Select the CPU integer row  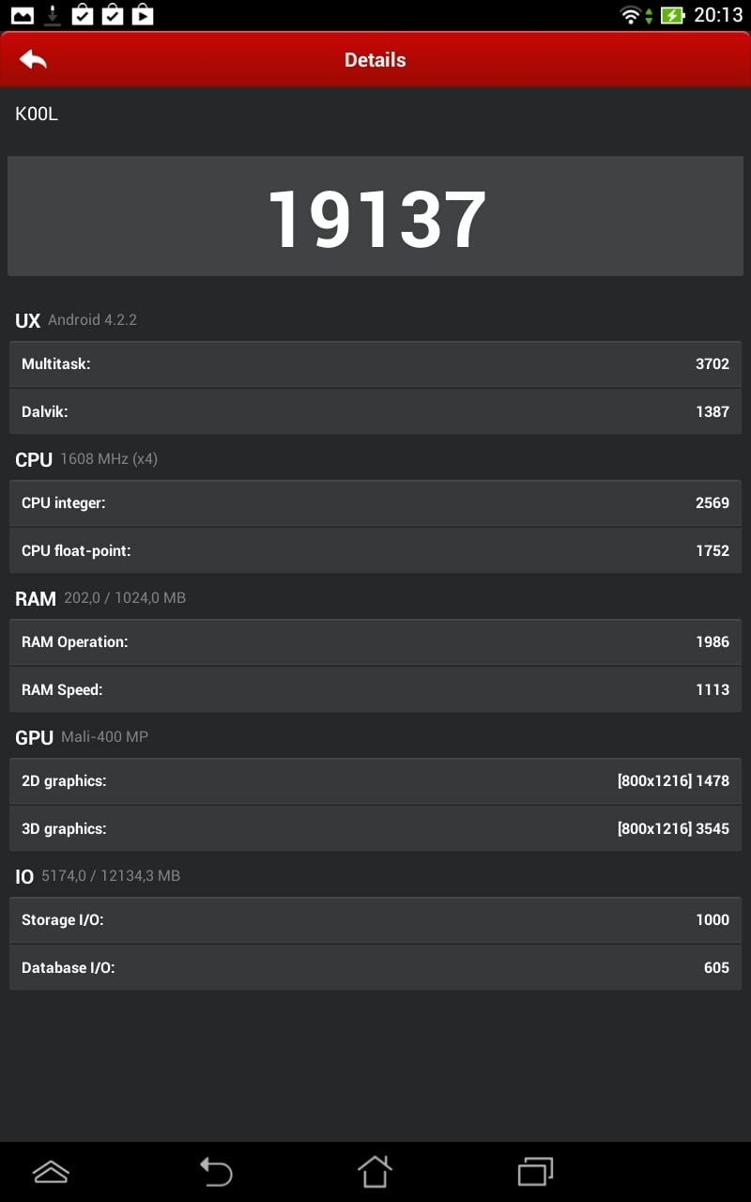click(375, 502)
